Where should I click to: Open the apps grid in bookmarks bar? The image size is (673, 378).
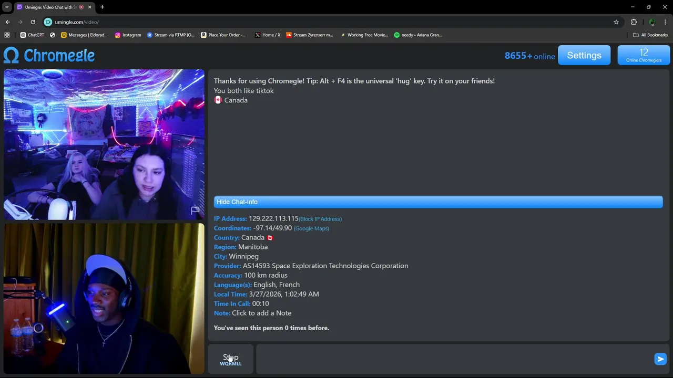point(7,35)
